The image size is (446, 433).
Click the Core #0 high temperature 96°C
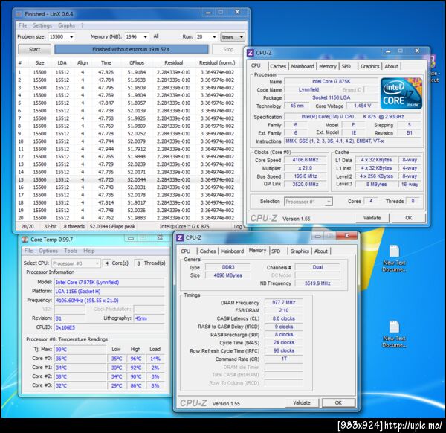pos(136,359)
